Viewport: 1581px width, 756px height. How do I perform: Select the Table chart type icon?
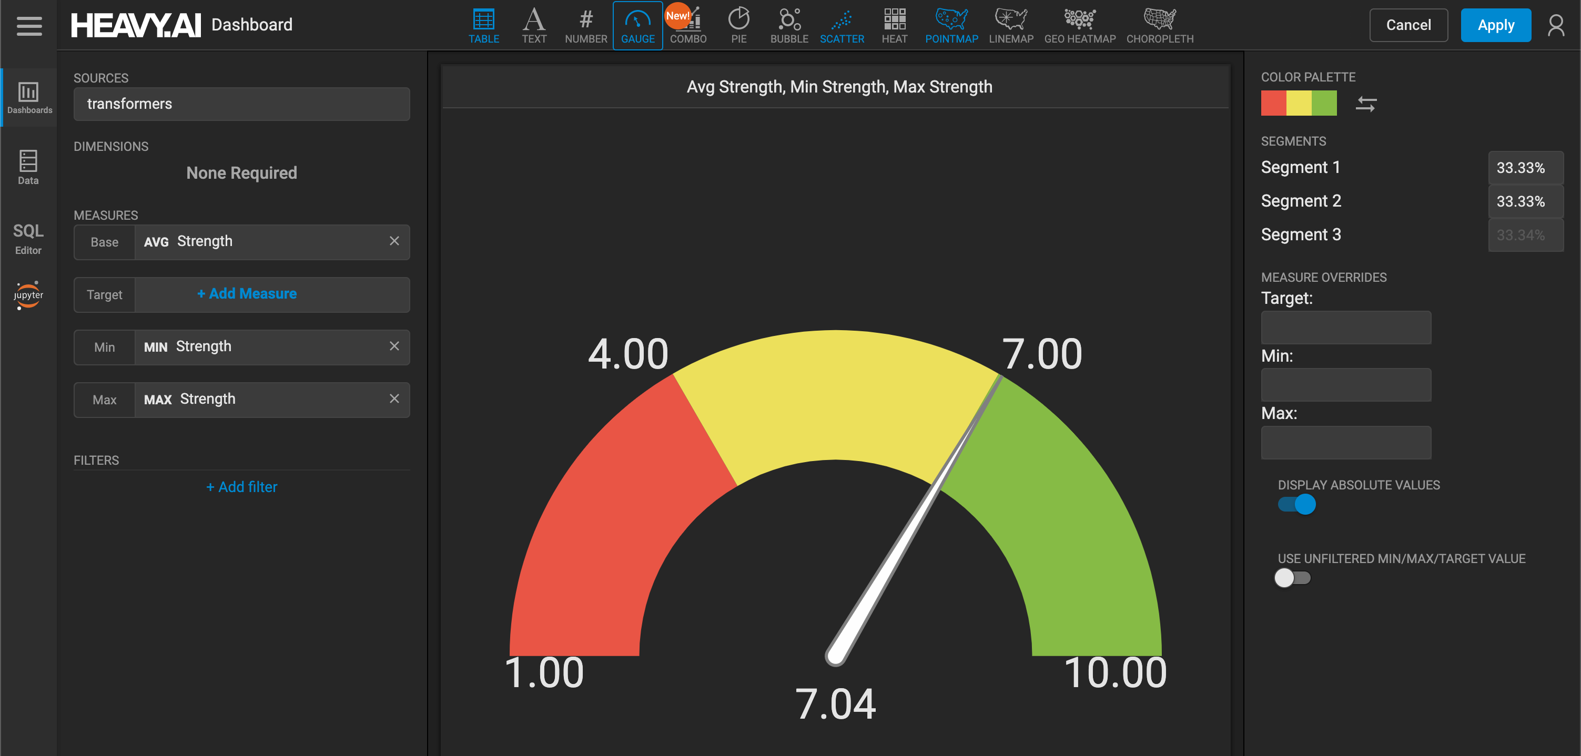coord(484,26)
